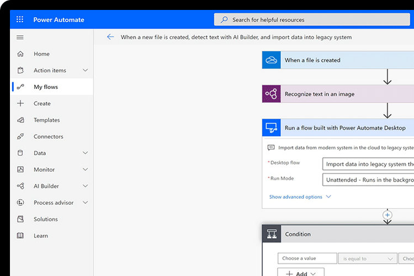The width and height of the screenshot is (414, 276).
Task: Click the Condition step icon
Action: (272, 233)
